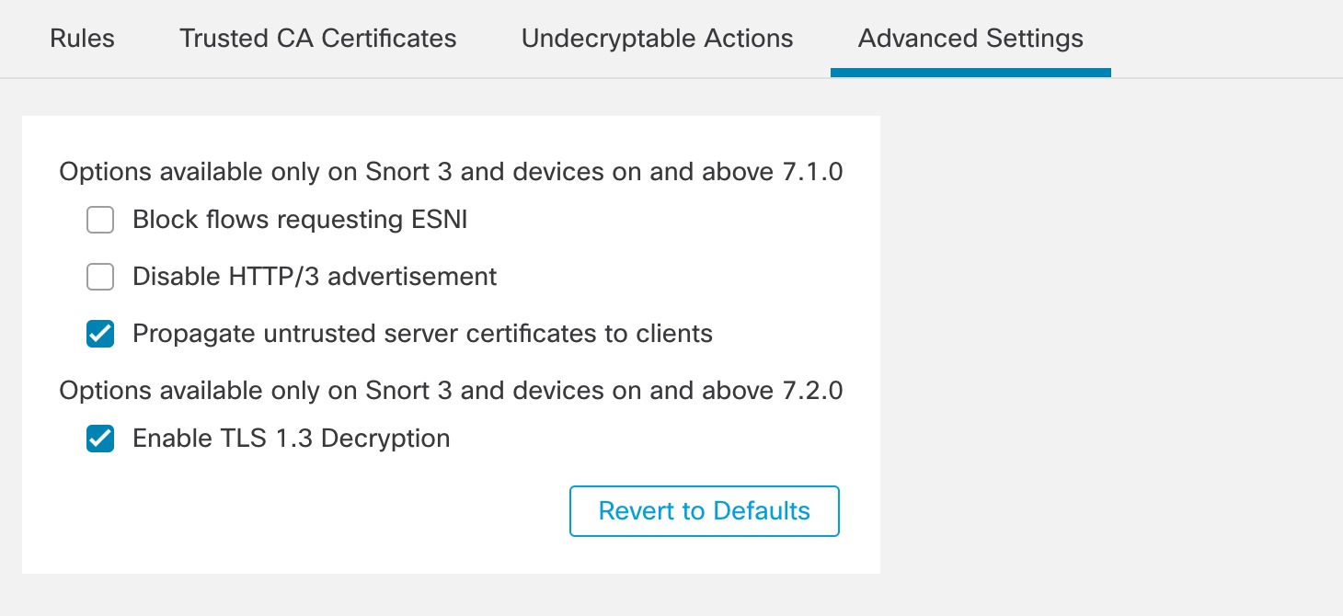Viewport: 1343px width, 616px height.
Task: Re-enable TLS 1.3 Decryption
Action: pos(100,439)
